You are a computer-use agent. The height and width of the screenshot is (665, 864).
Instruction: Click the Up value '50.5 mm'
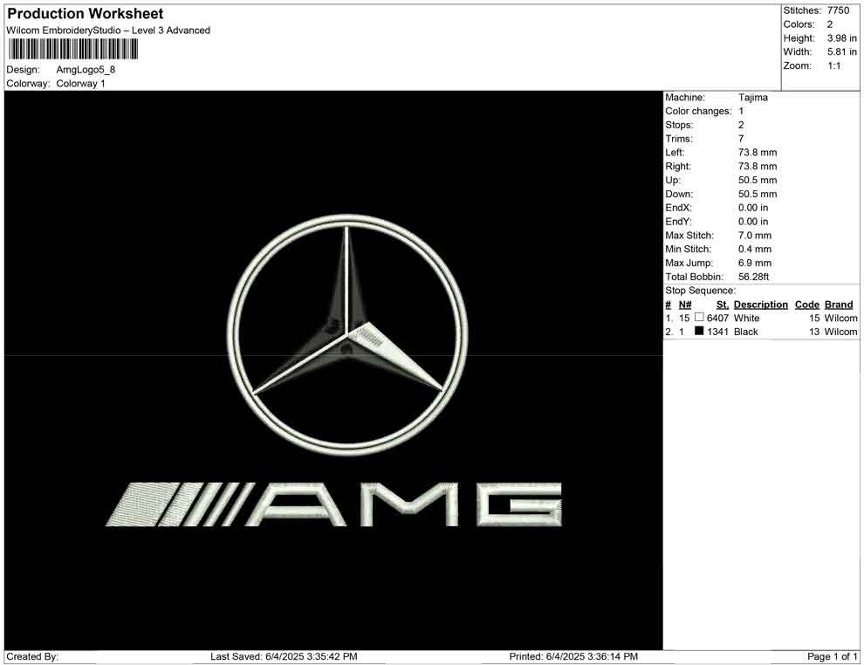tap(758, 180)
